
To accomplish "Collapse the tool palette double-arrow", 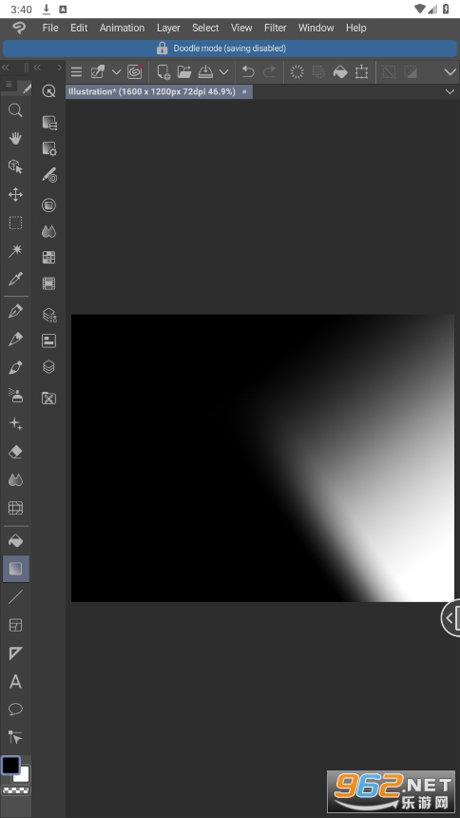I will 6,68.
